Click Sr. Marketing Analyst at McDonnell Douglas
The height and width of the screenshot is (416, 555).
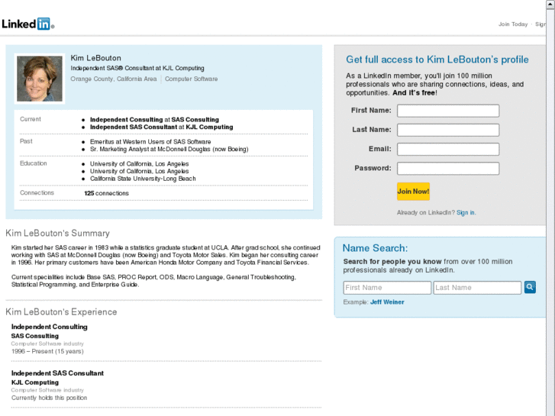point(169,149)
